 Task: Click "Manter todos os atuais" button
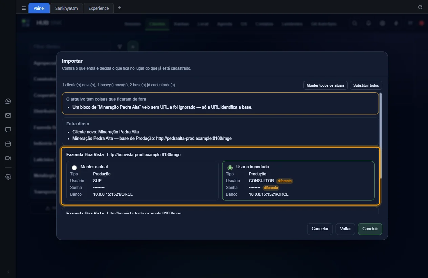325,85
